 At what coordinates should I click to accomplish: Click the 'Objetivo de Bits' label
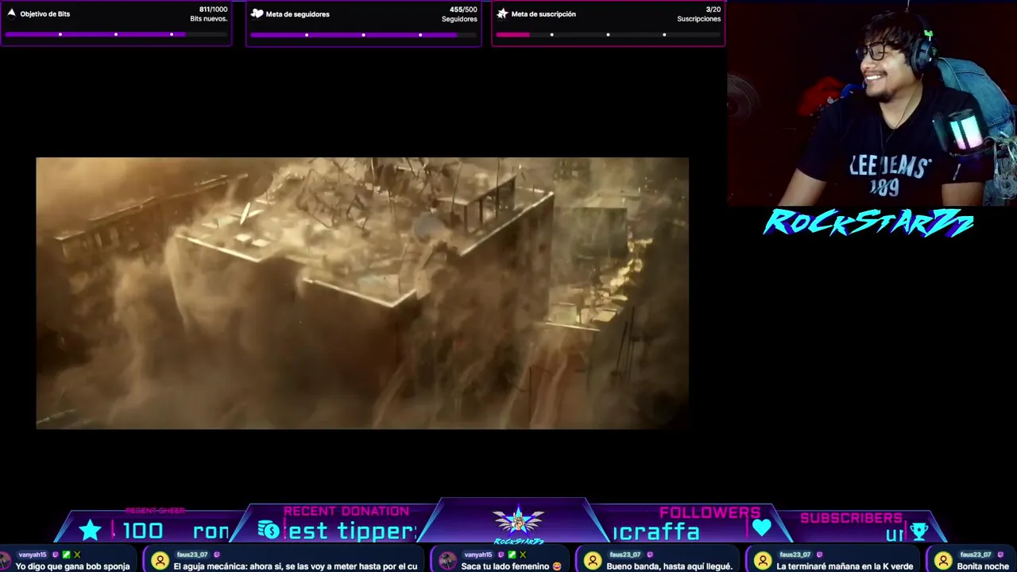45,14
